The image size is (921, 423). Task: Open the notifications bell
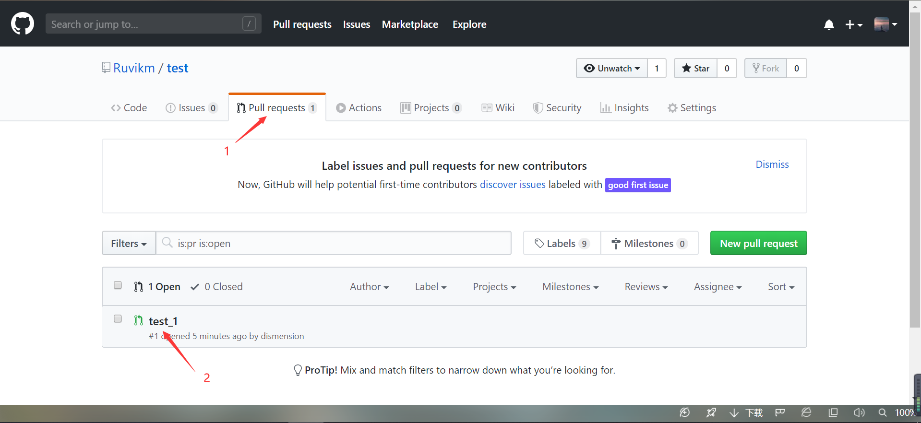coord(829,24)
